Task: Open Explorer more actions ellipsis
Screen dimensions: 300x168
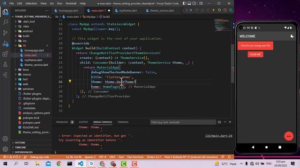Action: 47,10
